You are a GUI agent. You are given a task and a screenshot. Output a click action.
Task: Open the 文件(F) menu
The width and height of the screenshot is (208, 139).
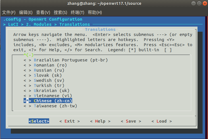(9, 12)
